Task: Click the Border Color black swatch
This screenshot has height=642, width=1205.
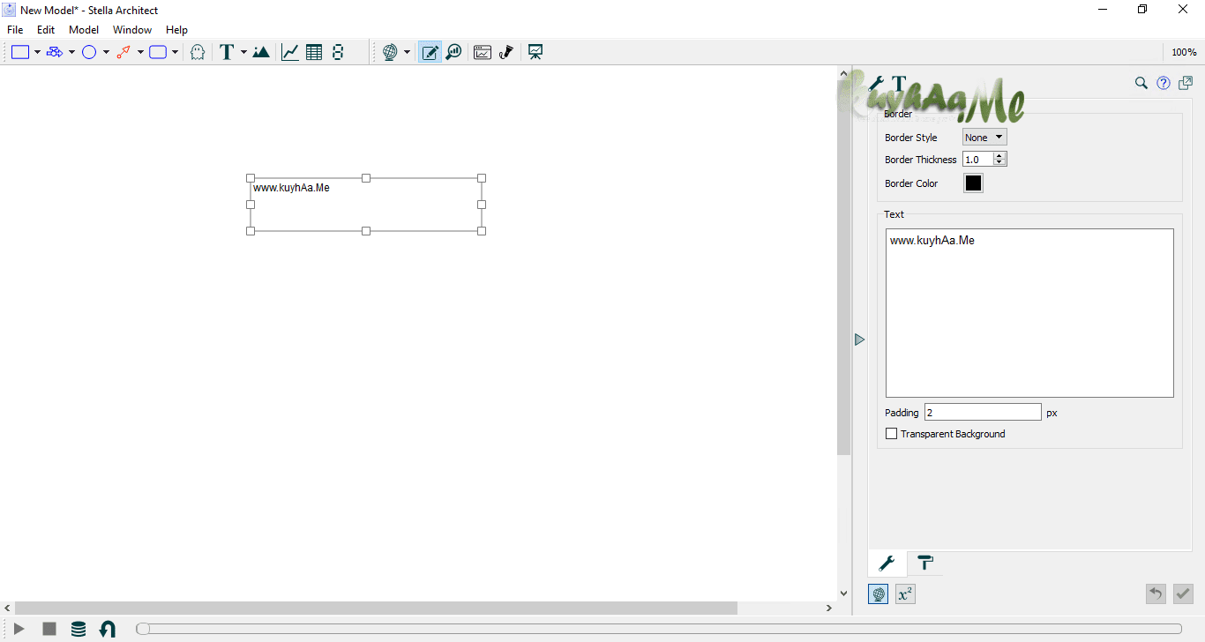Action: [973, 183]
